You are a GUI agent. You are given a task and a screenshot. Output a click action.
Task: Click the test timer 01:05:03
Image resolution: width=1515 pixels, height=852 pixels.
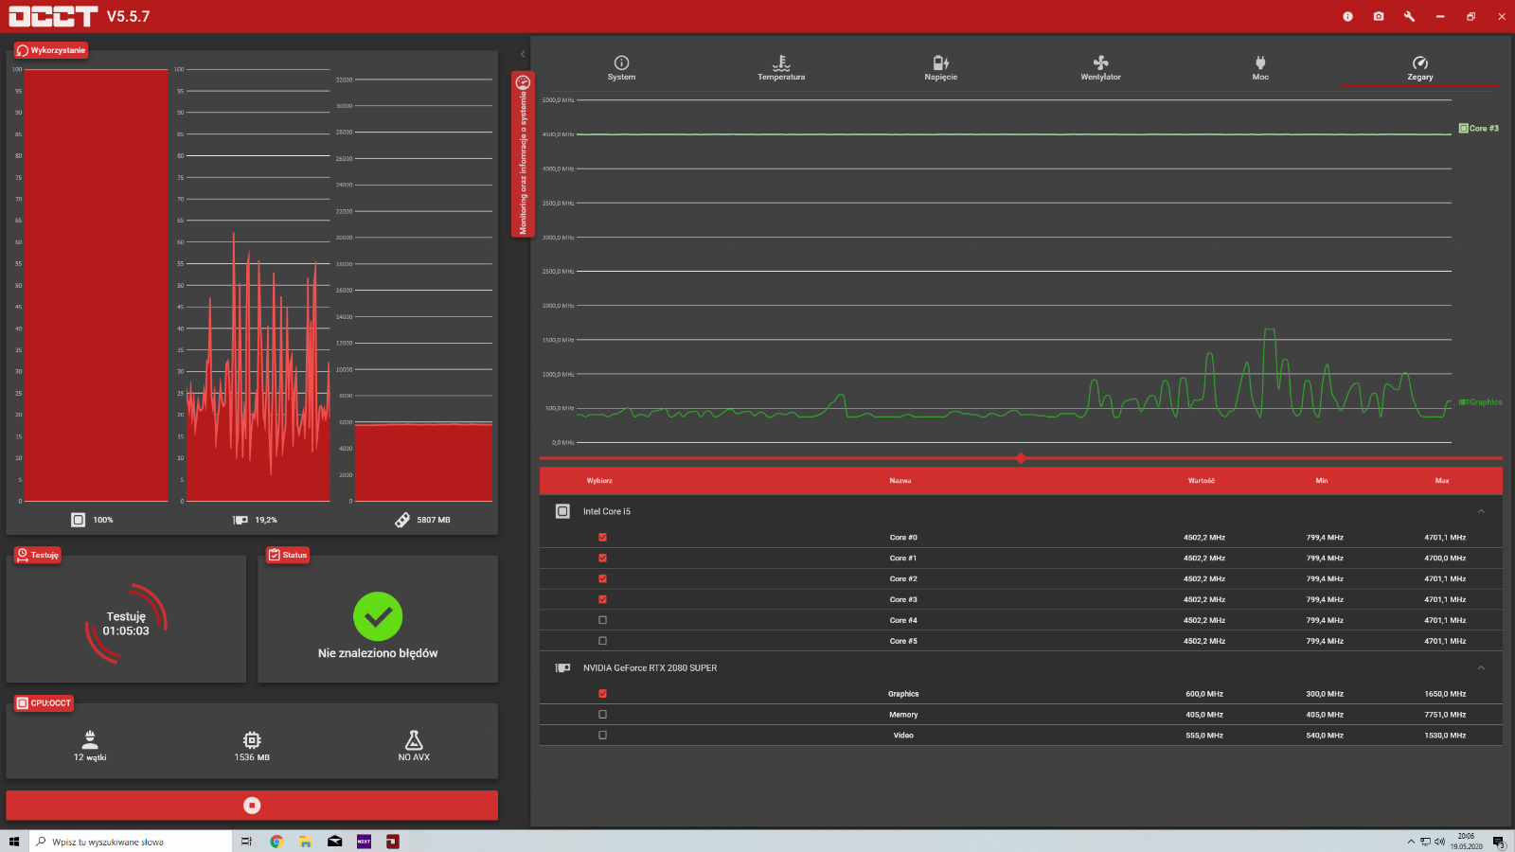click(126, 631)
